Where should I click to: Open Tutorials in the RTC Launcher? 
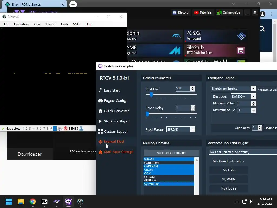203,12
